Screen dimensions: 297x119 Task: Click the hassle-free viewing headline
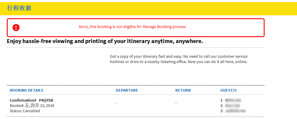point(105,41)
